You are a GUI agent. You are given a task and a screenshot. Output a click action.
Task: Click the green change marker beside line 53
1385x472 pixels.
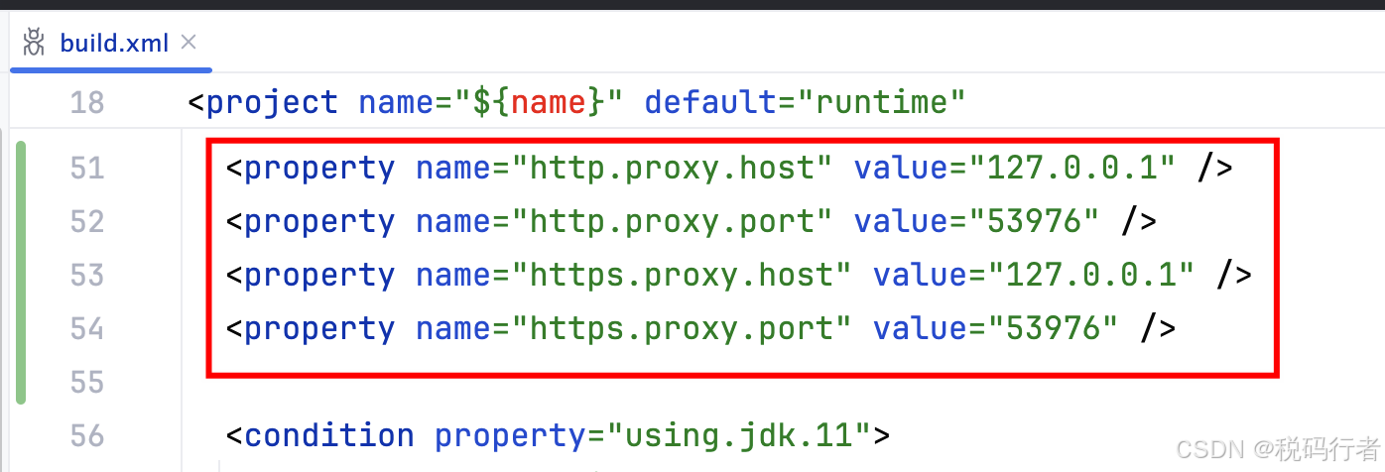(x=21, y=275)
